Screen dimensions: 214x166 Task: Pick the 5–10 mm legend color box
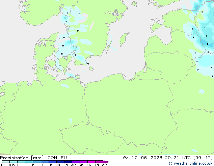37,162
